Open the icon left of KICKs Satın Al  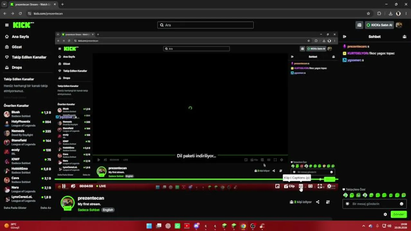point(359,25)
